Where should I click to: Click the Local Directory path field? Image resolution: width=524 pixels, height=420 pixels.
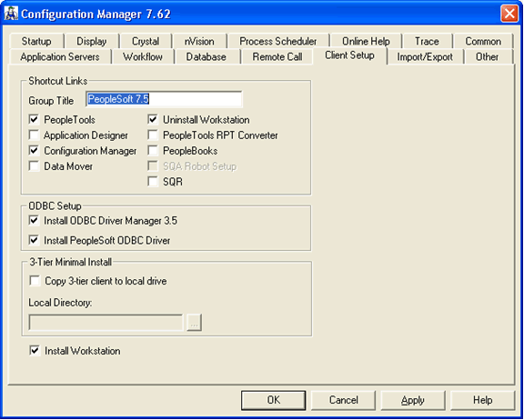click(x=106, y=322)
